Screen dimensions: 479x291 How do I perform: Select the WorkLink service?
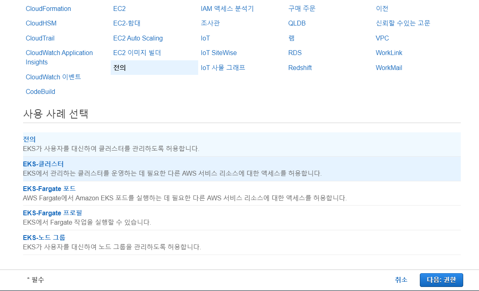click(x=389, y=53)
